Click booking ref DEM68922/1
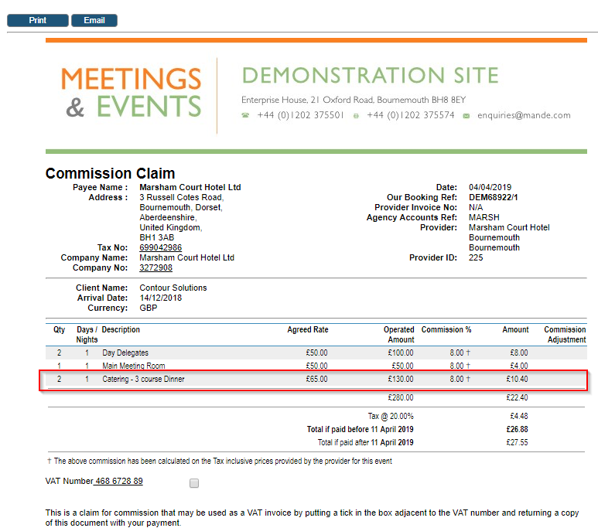This screenshot has width=598, height=528. [493, 197]
